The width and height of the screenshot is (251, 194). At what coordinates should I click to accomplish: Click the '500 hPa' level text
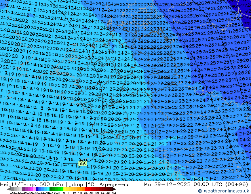click(x=52, y=184)
